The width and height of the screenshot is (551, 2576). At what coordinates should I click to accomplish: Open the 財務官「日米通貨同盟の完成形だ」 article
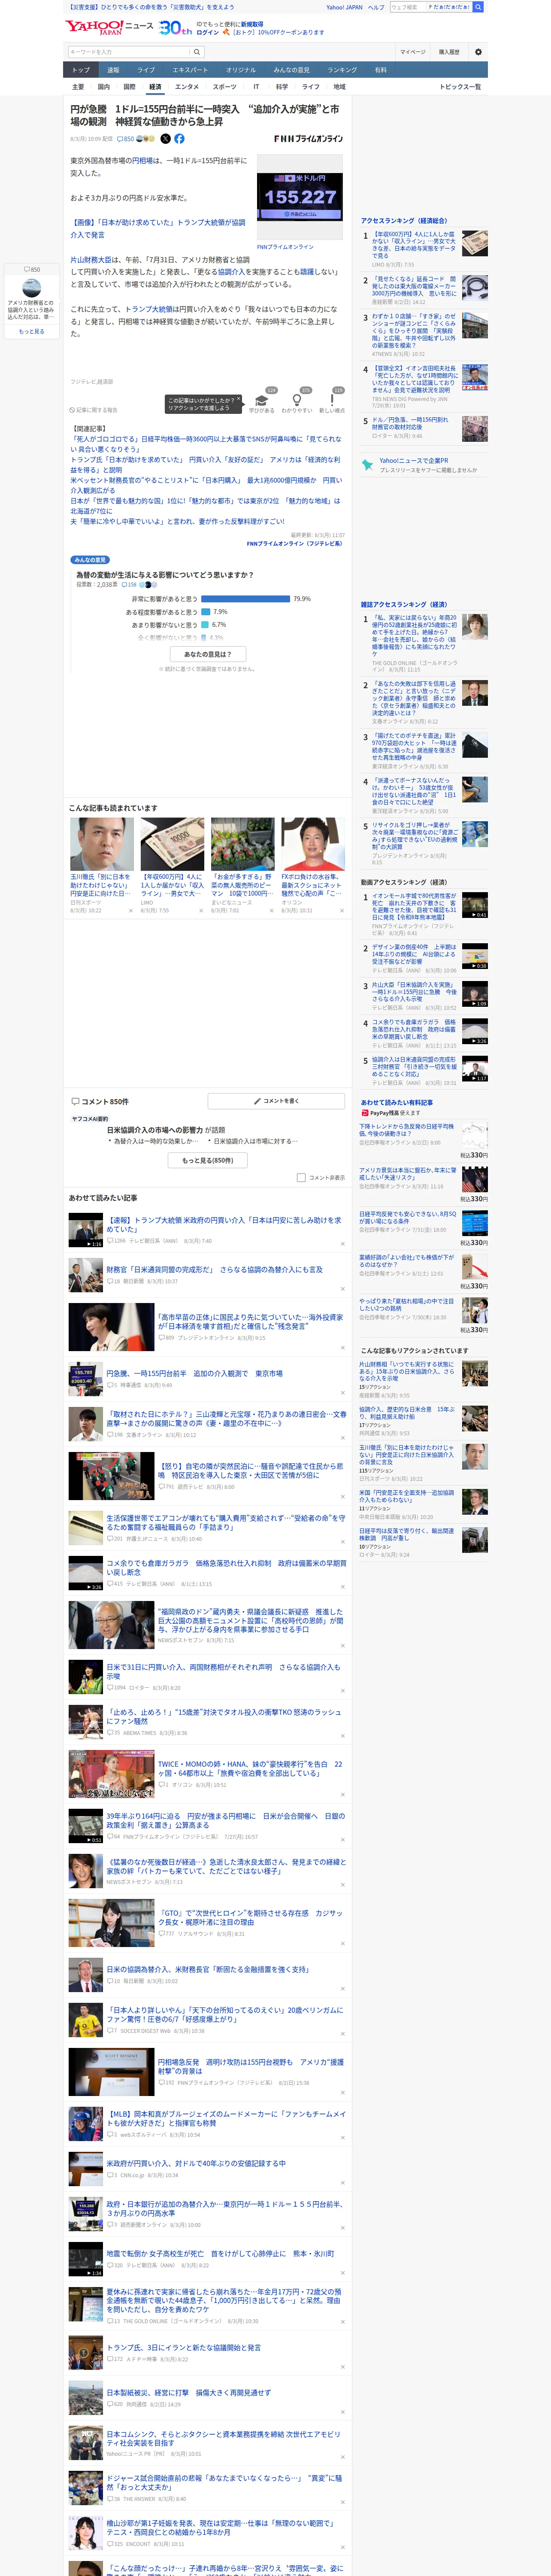click(214, 1269)
